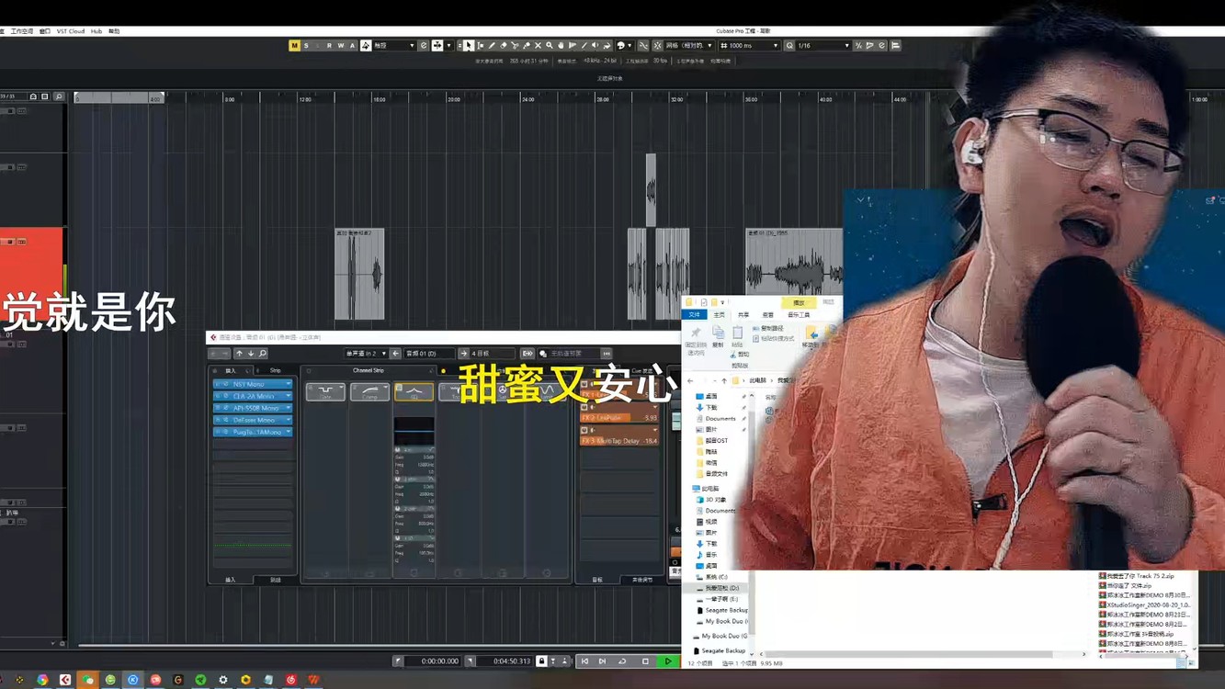Select the Split scissors tool
Viewport: 1225px width, 689px height.
coord(515,45)
